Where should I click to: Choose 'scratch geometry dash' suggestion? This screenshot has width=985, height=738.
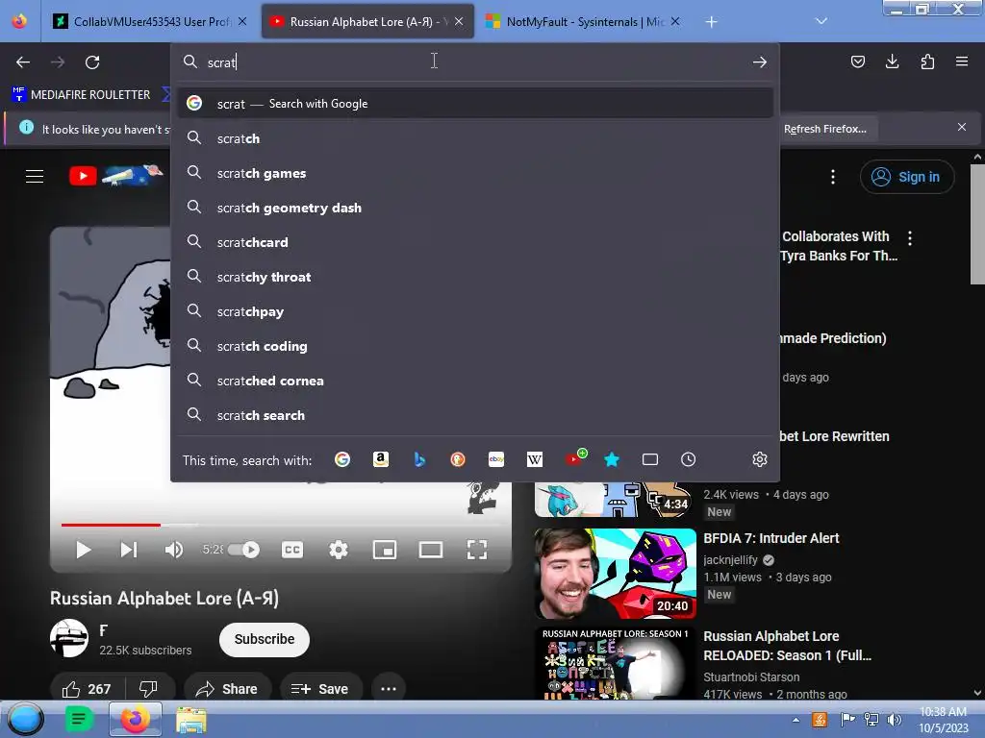pos(475,208)
